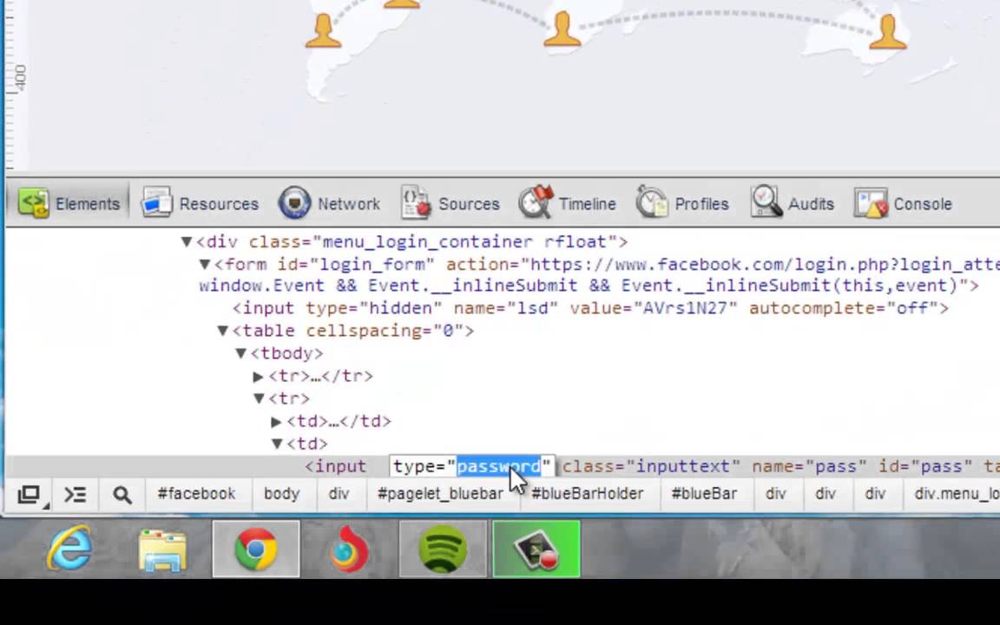The height and width of the screenshot is (625, 1000).
Task: Select #blueBarHolder breadcrumb
Action: [x=588, y=494]
